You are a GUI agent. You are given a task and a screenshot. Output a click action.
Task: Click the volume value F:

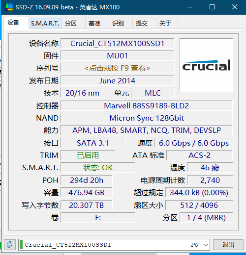click(x=98, y=218)
